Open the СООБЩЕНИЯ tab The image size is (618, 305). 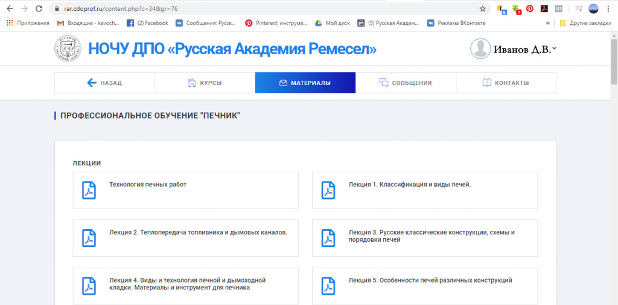(406, 83)
